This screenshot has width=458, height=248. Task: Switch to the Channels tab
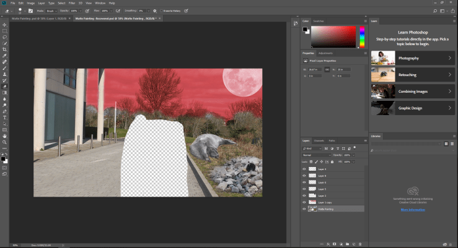point(320,141)
